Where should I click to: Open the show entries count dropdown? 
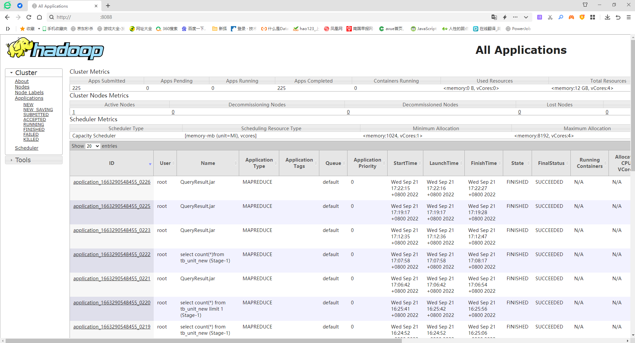click(x=93, y=146)
